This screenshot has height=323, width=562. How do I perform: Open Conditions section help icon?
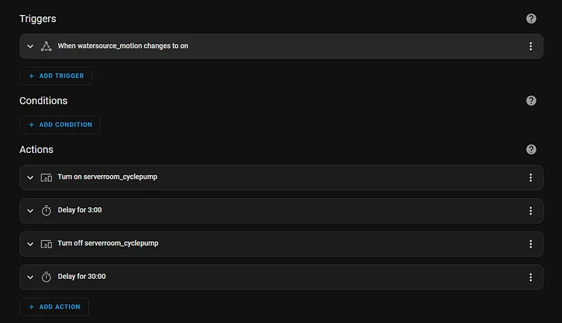click(531, 101)
